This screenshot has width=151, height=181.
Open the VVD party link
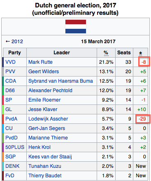click(x=10, y=62)
